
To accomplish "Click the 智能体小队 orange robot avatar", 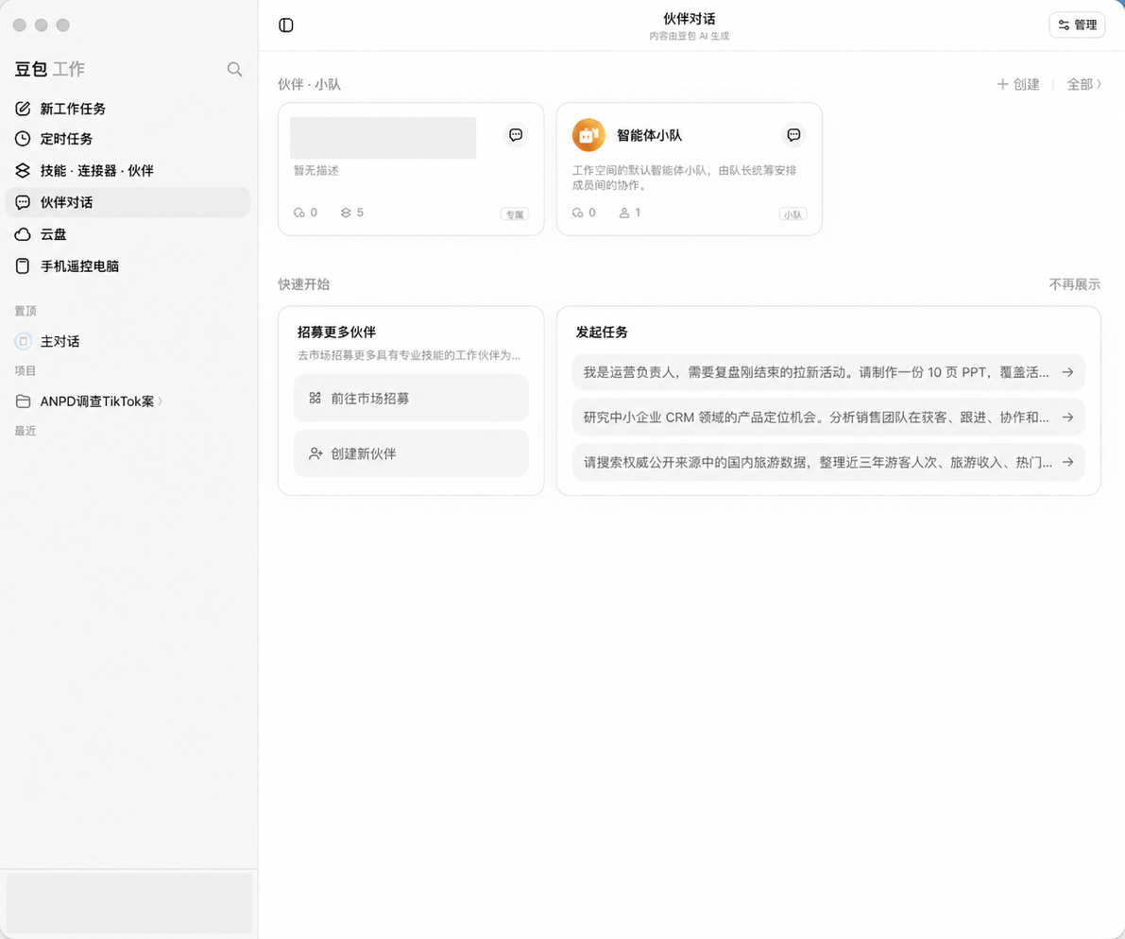I will pyautogui.click(x=588, y=135).
